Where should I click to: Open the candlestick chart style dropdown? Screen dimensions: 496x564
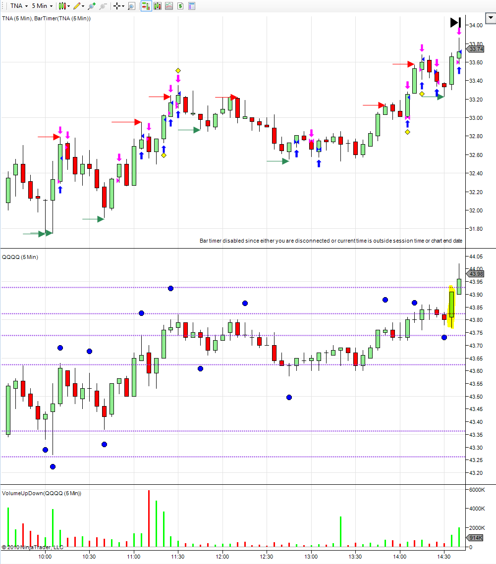coord(64,6)
